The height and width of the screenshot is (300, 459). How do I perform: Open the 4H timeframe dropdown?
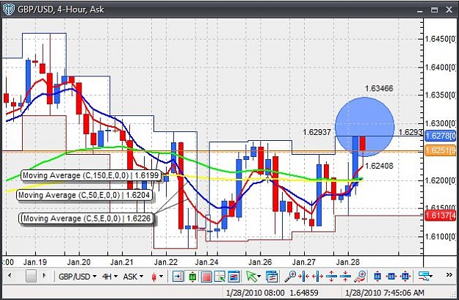(110, 276)
